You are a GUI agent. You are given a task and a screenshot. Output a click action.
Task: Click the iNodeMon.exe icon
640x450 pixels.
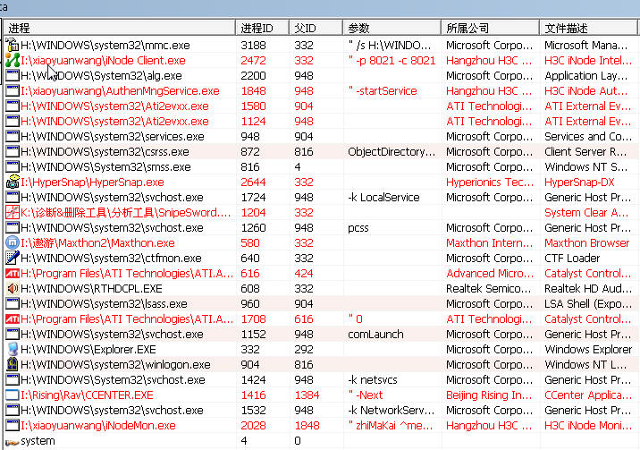(x=13, y=426)
